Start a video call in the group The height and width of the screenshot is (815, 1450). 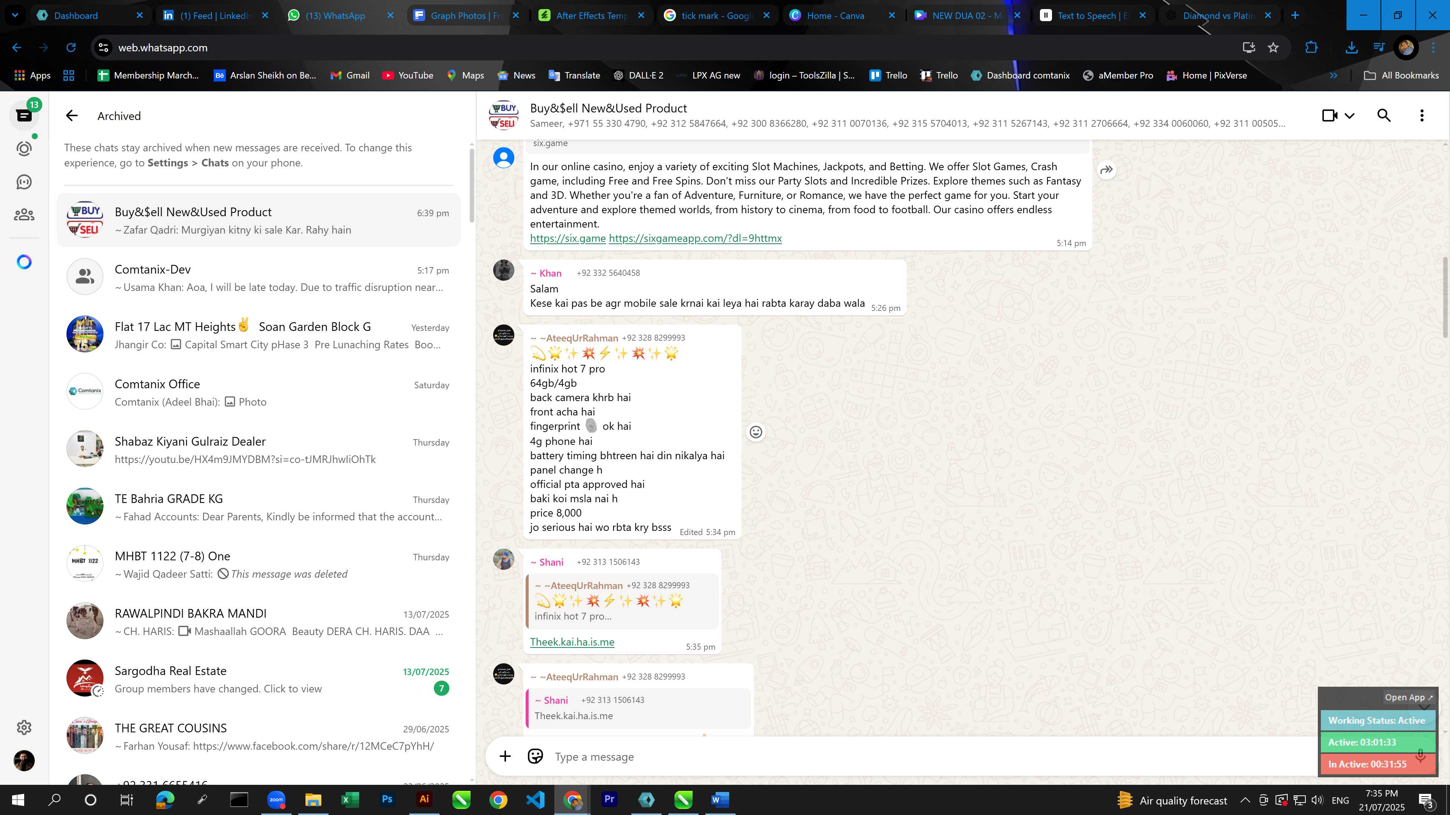pyautogui.click(x=1330, y=116)
